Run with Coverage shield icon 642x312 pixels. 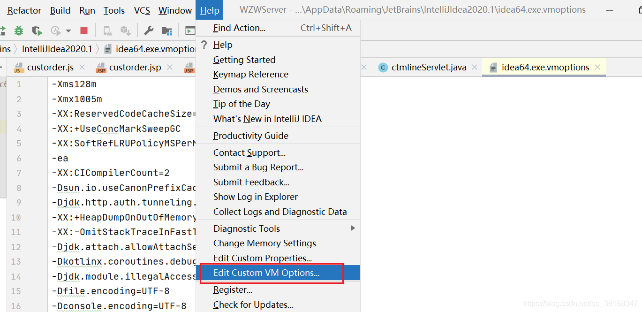tap(37, 31)
